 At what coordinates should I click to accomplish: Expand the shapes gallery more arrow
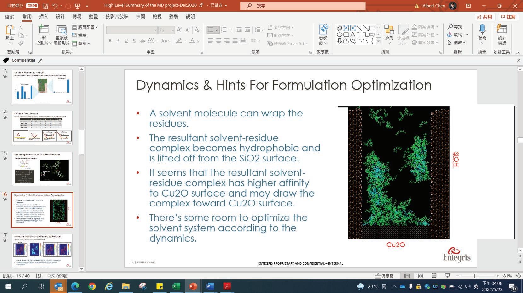click(379, 42)
